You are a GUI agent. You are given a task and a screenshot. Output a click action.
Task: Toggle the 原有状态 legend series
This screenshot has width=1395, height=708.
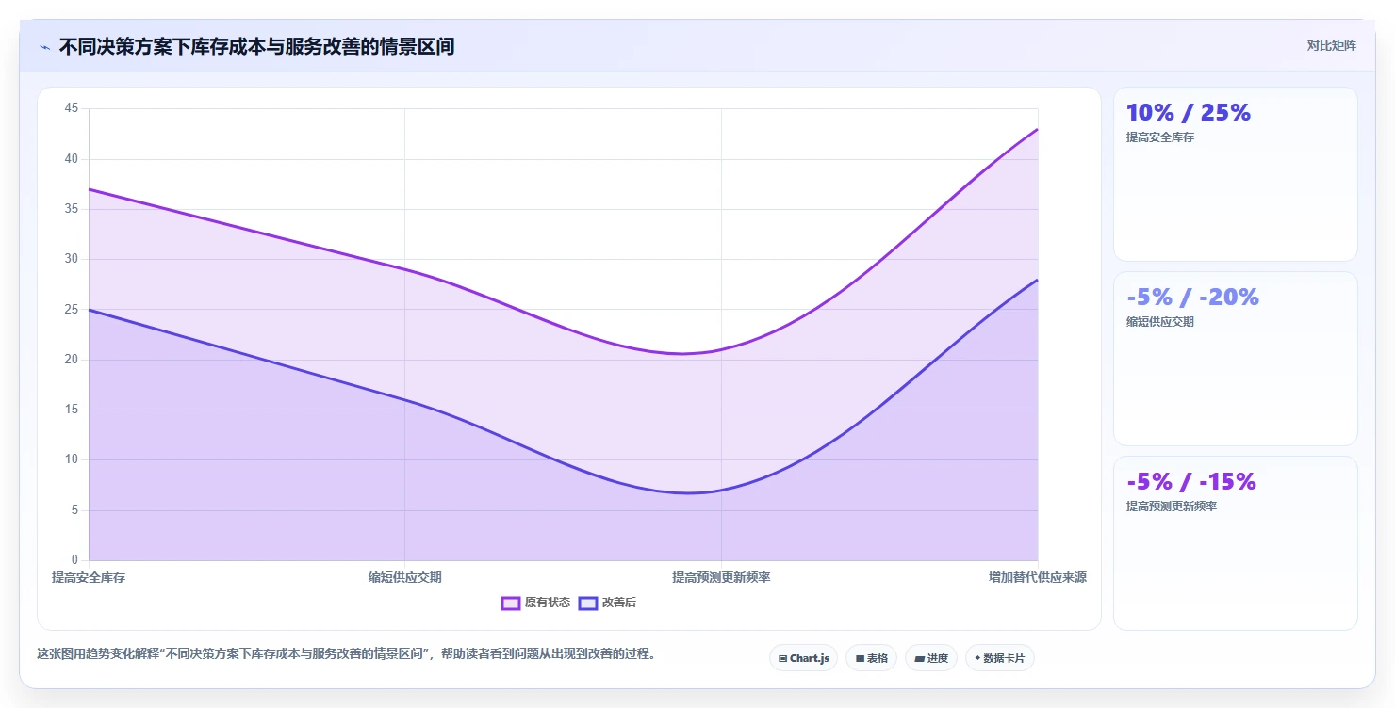coord(535,603)
